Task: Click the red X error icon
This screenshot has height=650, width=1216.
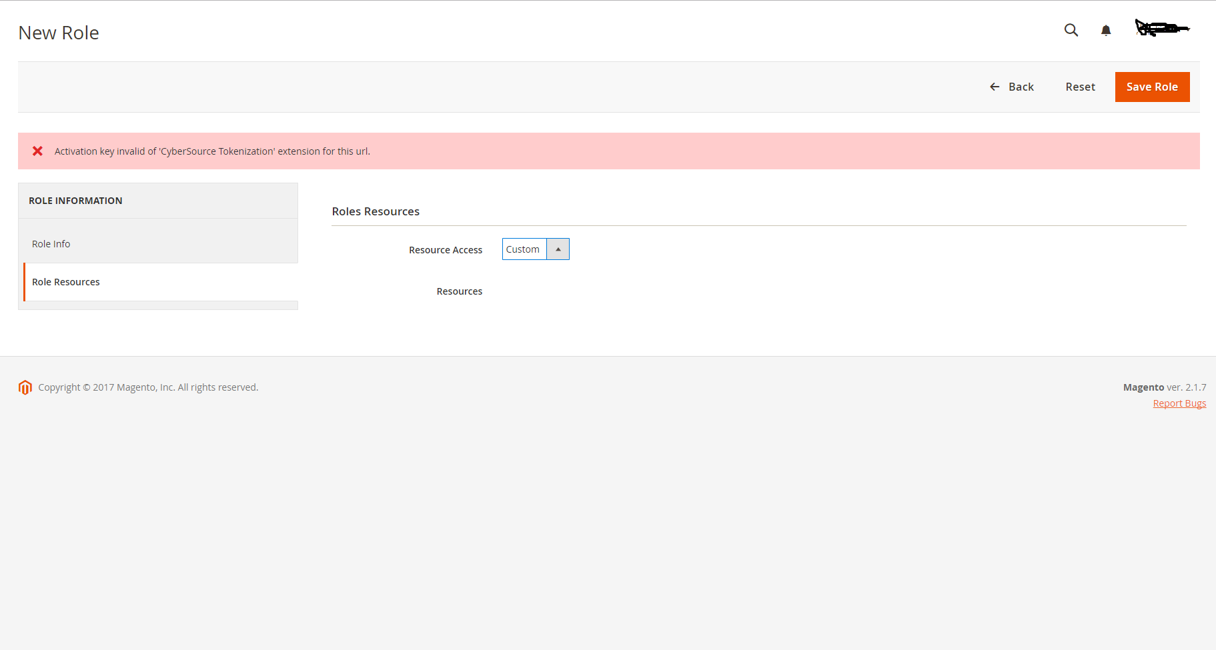Action: tap(38, 151)
